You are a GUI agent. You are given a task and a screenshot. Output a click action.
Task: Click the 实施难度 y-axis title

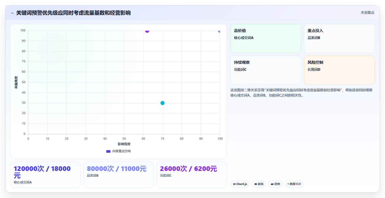[x=16, y=82]
